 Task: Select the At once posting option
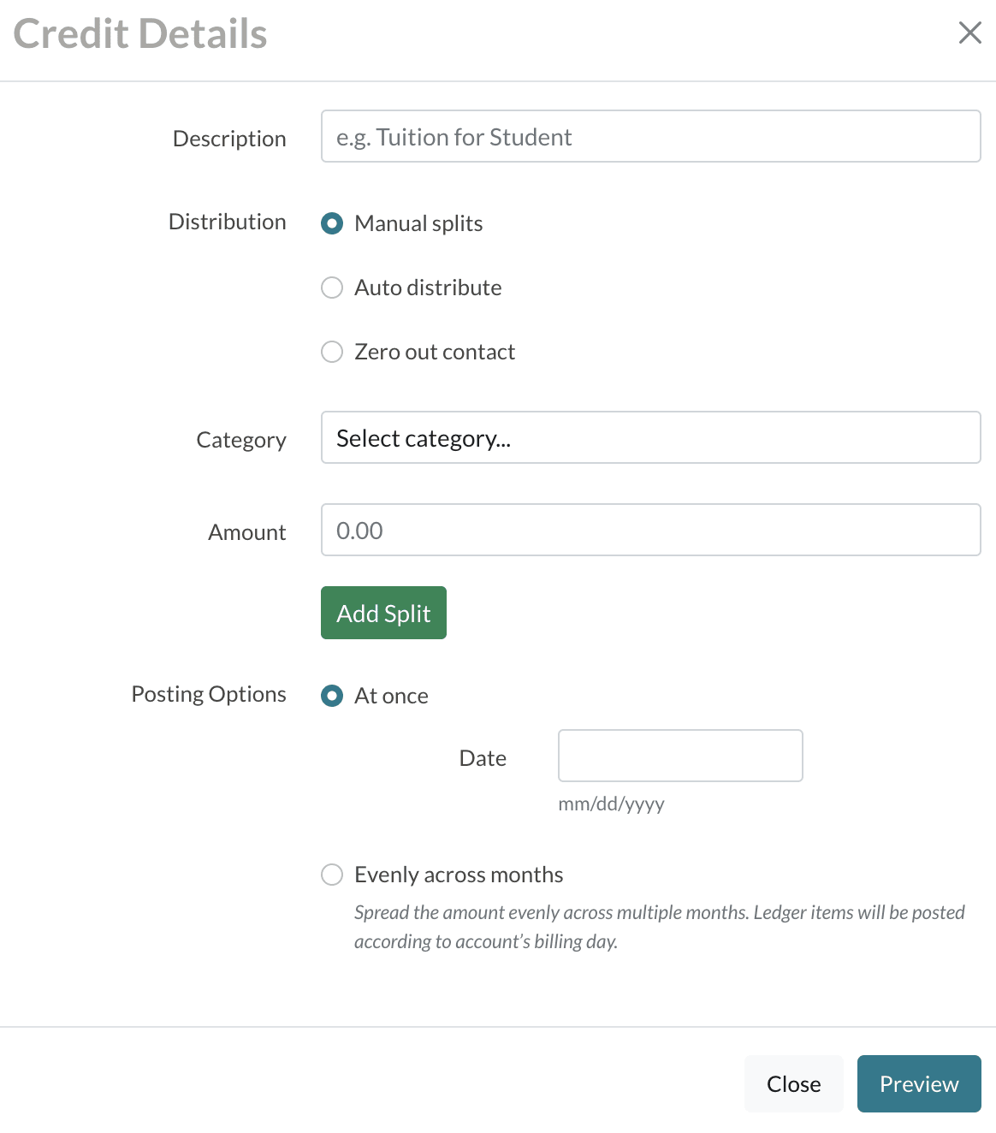coord(332,696)
